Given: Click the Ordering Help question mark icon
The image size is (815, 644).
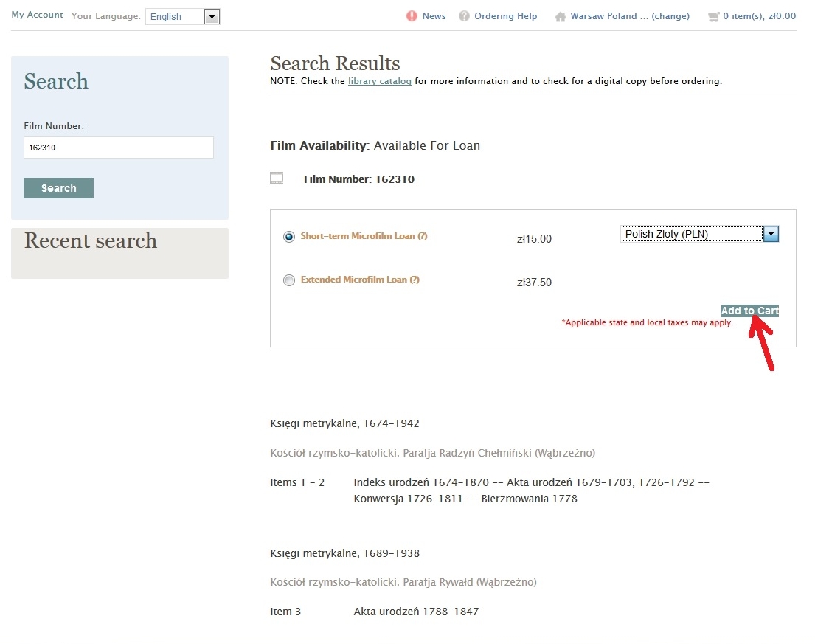Looking at the screenshot, I should tap(464, 16).
